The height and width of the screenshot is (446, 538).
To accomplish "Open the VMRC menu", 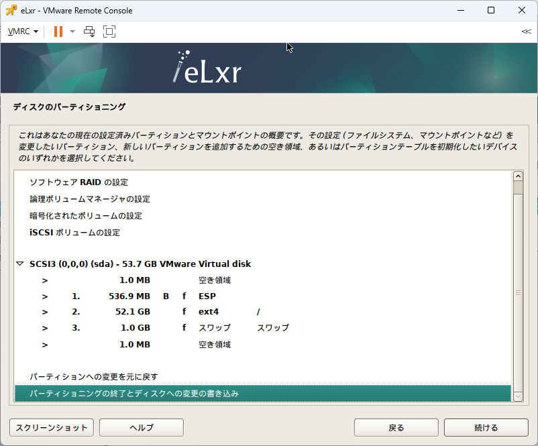I will click(x=23, y=32).
